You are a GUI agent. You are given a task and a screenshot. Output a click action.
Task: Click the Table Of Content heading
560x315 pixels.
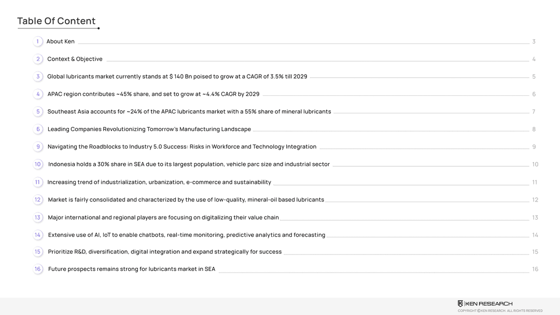click(x=57, y=21)
